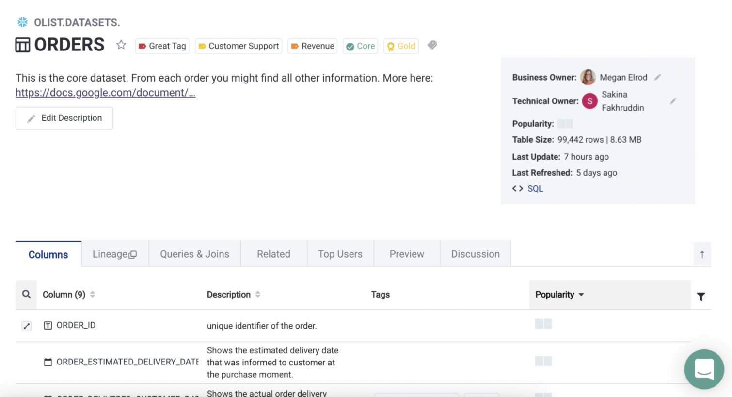Click the Great Tag tag
Image resolution: width=732 pixels, height=397 pixels.
click(162, 46)
